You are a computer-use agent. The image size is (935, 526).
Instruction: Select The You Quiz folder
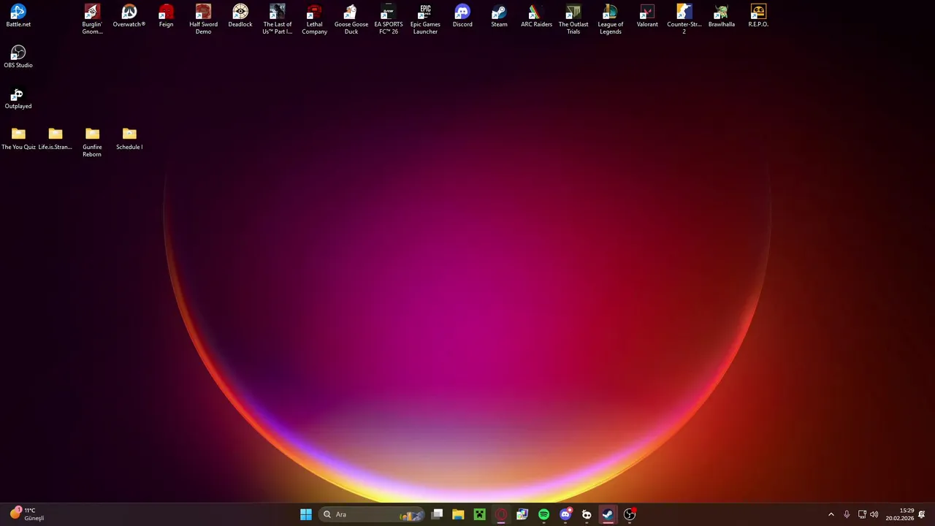[18, 139]
